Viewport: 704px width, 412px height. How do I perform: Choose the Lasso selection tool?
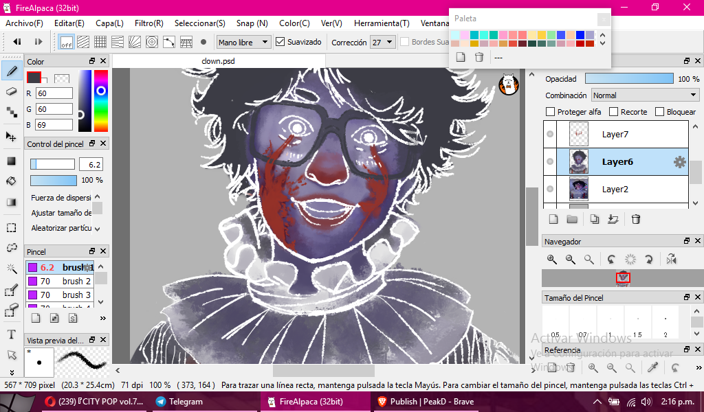click(12, 247)
